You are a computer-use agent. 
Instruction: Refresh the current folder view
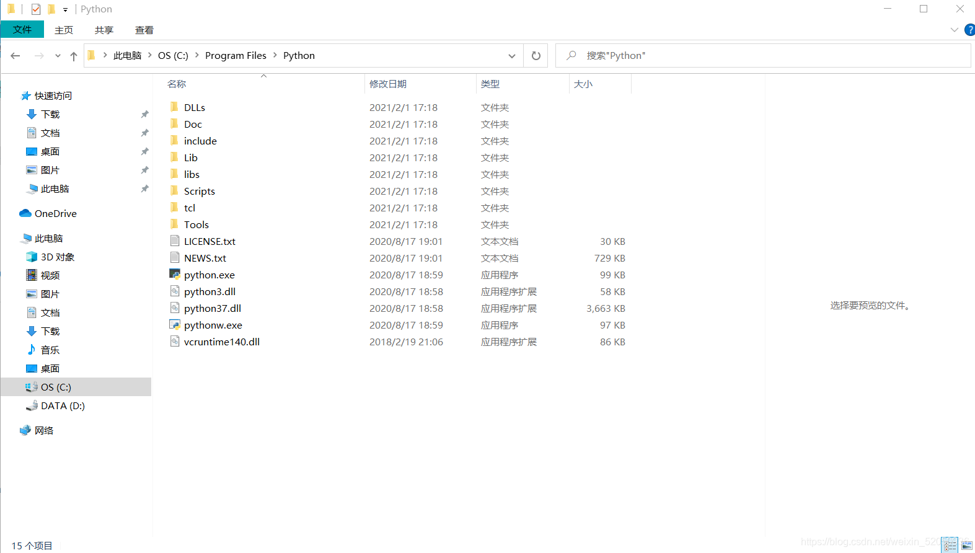pyautogui.click(x=536, y=56)
